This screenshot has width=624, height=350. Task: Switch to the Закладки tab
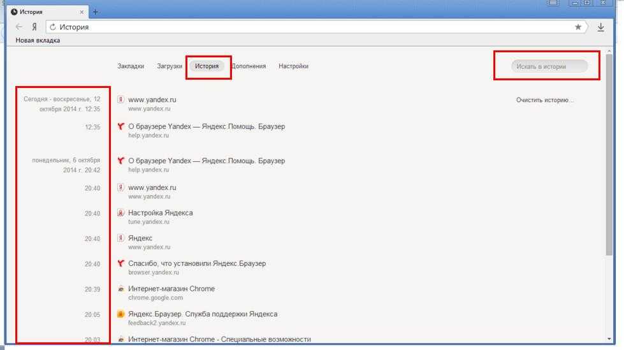tap(131, 66)
